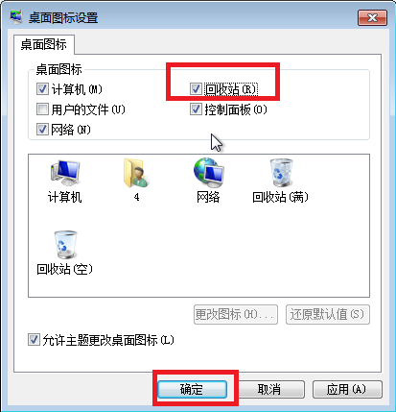The width and height of the screenshot is (396, 412).
Task: Click the 应用(A) apply button
Action: tap(347, 389)
